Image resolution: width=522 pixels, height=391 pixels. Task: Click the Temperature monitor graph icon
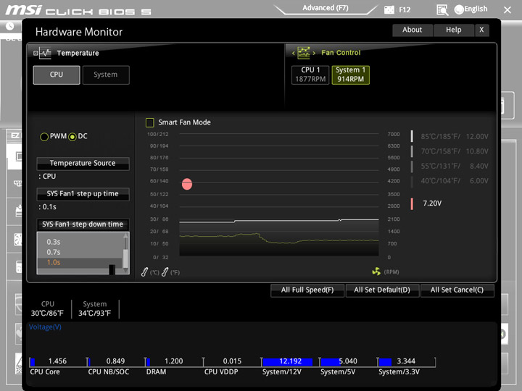[45, 53]
